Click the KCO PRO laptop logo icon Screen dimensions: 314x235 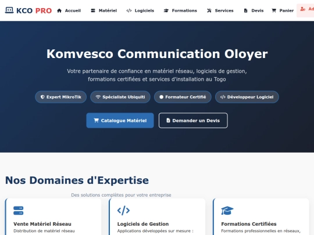9,10
